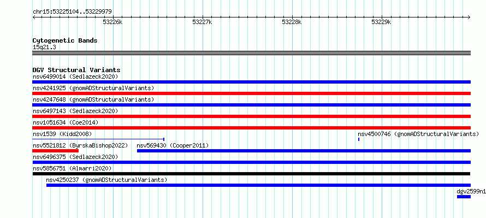Open the nsv6499014 (Sedlazeck2020) label

click(x=75, y=76)
